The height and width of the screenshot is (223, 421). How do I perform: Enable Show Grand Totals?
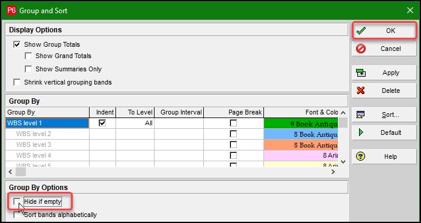28,56
